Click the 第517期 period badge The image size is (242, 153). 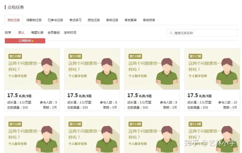click(x=195, y=56)
